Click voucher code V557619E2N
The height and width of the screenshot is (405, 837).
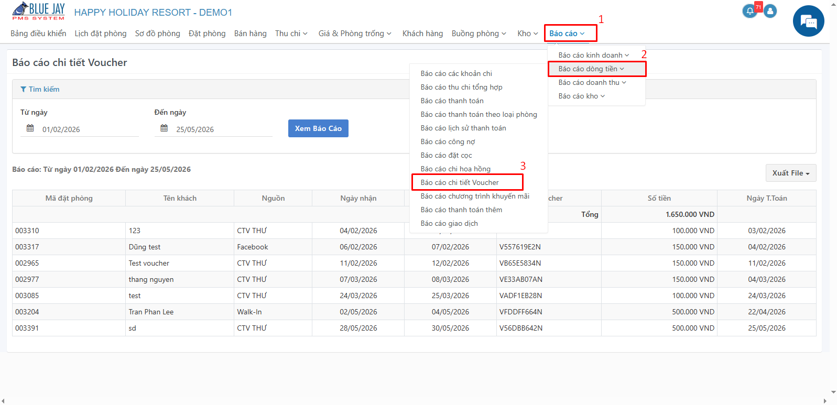click(520, 247)
